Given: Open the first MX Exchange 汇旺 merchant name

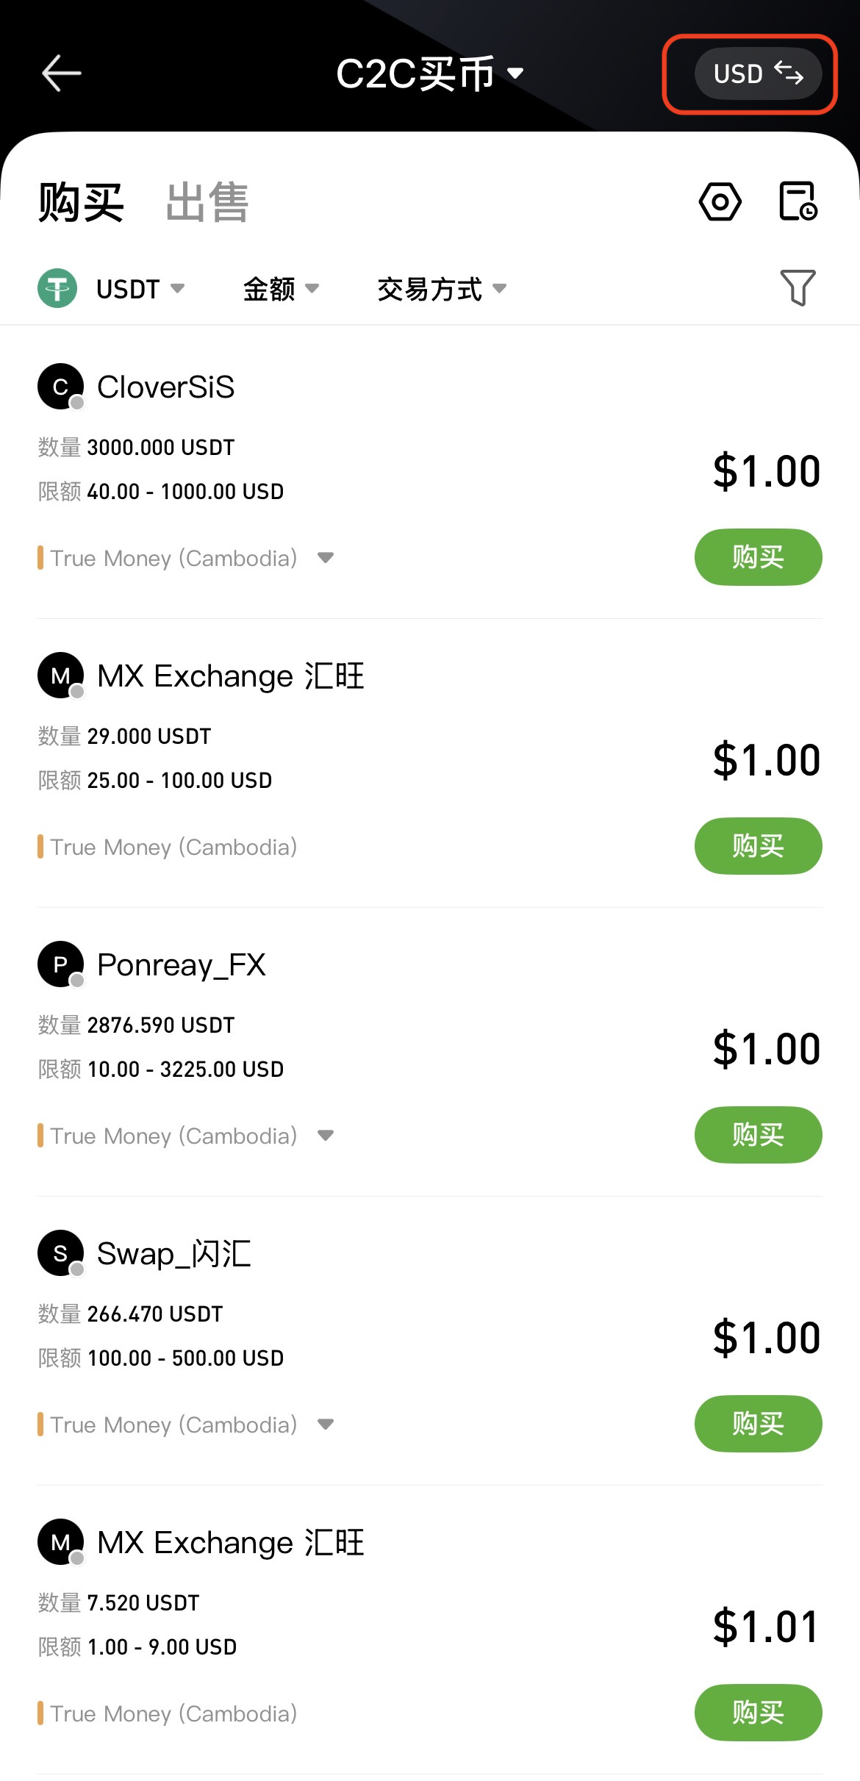Looking at the screenshot, I should coord(231,676).
